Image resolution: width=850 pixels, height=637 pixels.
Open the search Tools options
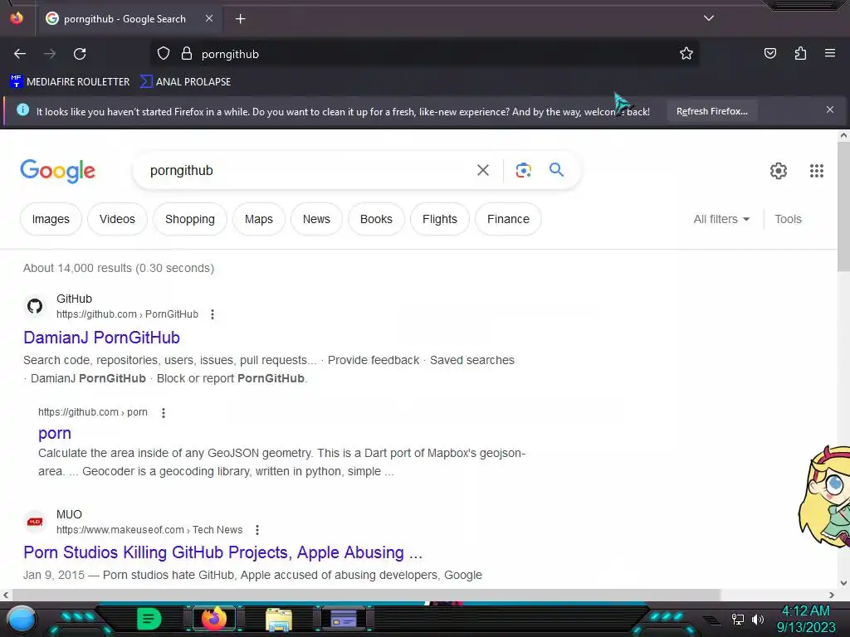coord(788,219)
